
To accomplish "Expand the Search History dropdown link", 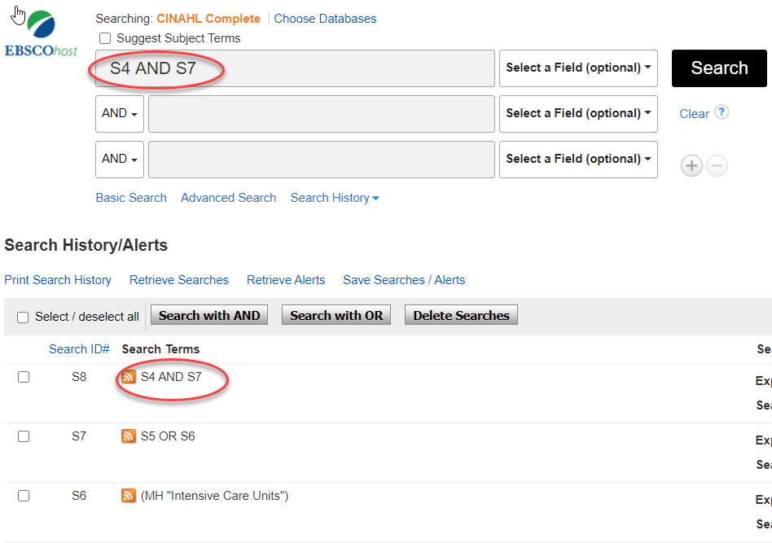I will [335, 198].
